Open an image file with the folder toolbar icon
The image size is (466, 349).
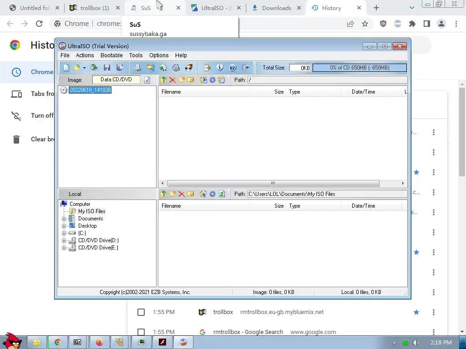(76, 68)
